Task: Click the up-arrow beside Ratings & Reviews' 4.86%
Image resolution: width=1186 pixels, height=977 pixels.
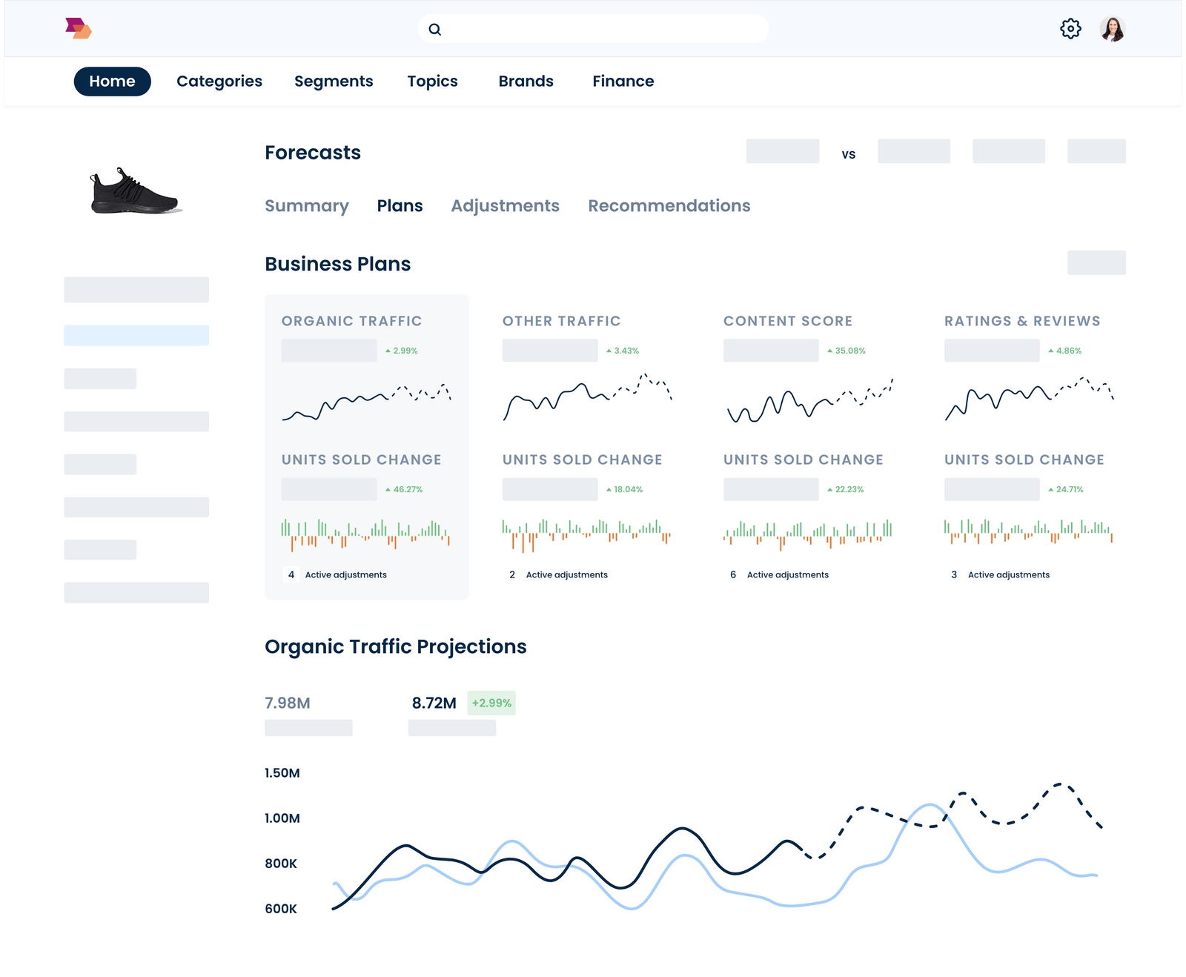Action: pos(1051,350)
